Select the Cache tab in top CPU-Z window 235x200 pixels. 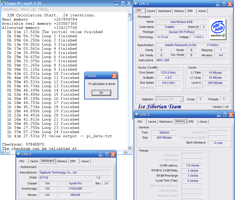[x=151, y=11]
